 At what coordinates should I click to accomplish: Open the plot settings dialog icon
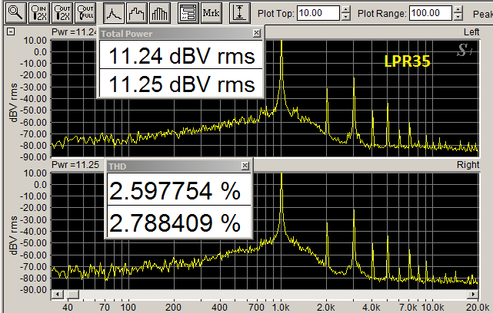188,13
